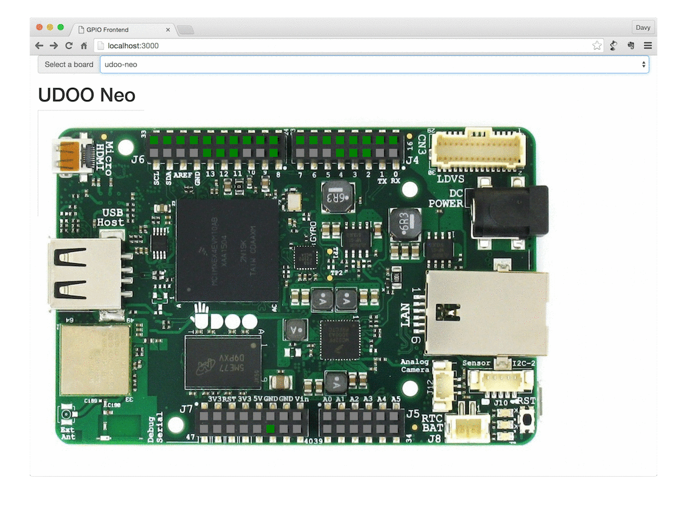Toggle the green pin on the J7 header

270,429
